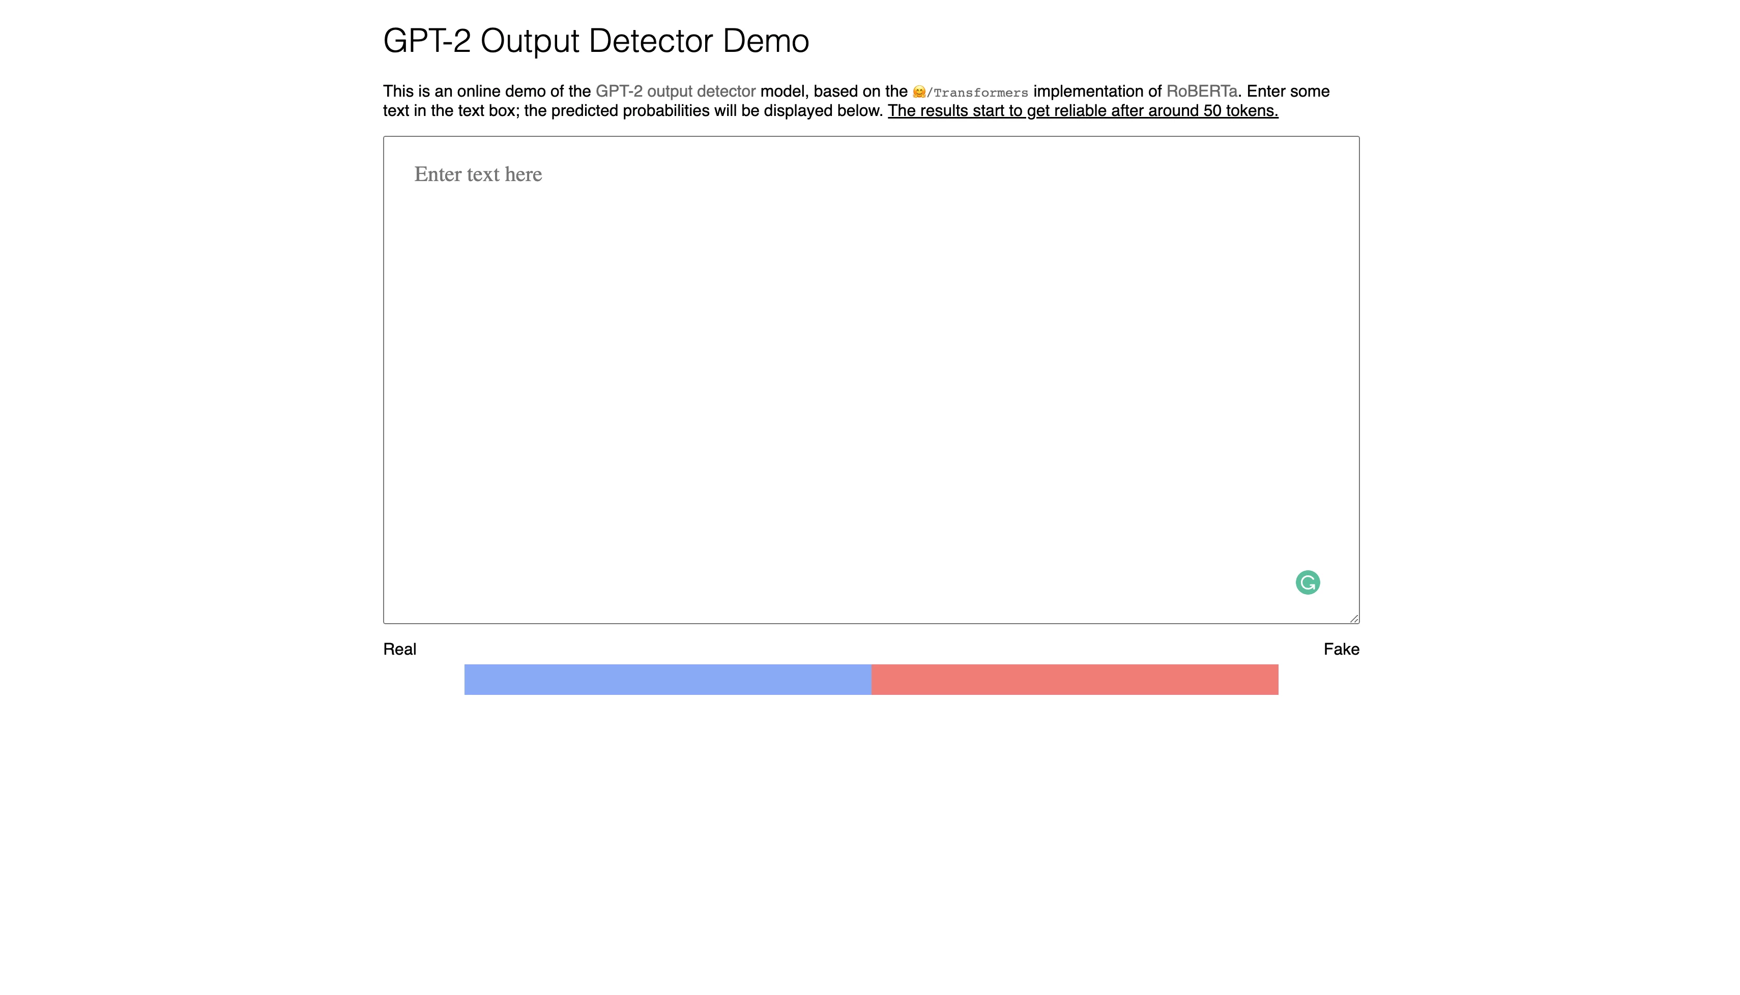The width and height of the screenshot is (1740, 995).
Task: Click the blue Real probability bar segment
Action: [668, 679]
